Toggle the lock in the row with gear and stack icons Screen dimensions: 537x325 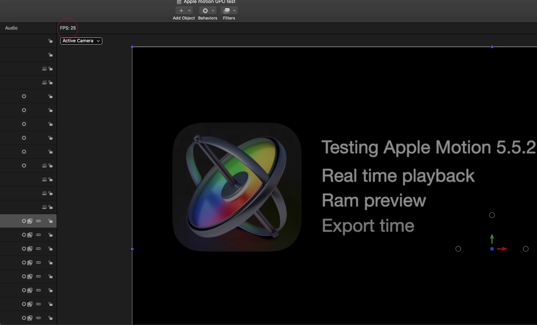50,165
